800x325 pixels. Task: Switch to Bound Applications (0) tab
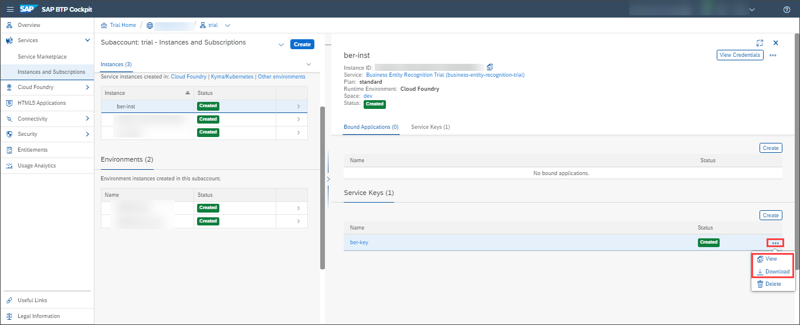click(371, 126)
